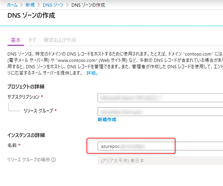
Task: Open the リソース グループ dropdown
Action: (x=160, y=112)
